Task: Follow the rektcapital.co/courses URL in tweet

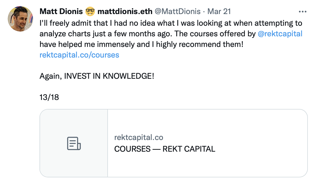Action: click(79, 55)
